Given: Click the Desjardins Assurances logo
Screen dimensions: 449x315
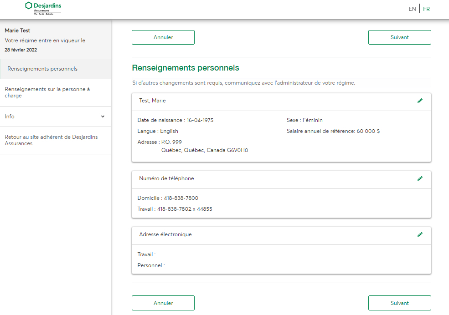Looking at the screenshot, I should pyautogui.click(x=43, y=8).
